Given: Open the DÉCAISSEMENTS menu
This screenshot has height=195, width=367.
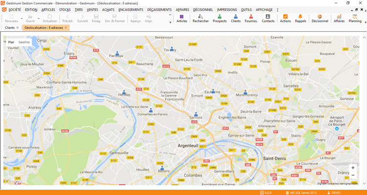Looking at the screenshot, I should coord(159,10).
